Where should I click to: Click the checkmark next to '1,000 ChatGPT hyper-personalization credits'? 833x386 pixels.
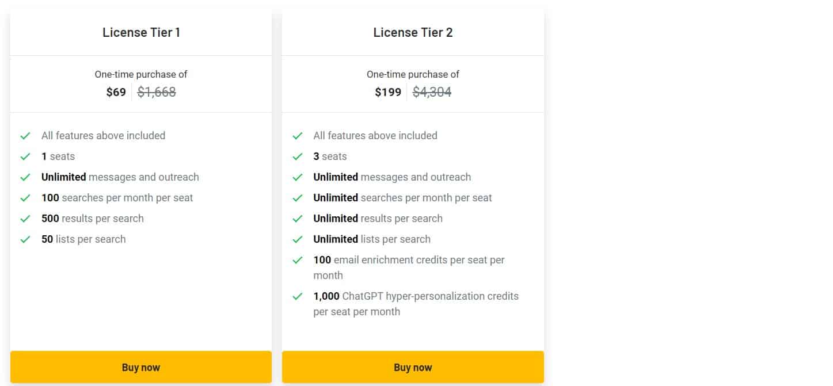(x=298, y=296)
